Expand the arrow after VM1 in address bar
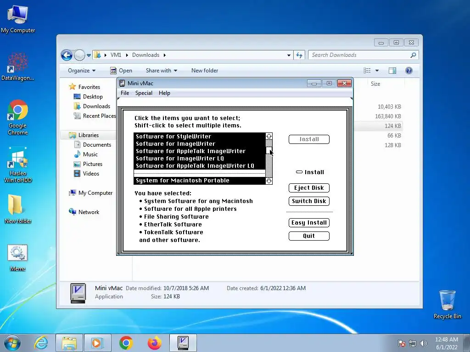Image resolution: width=470 pixels, height=352 pixels. 127,55
